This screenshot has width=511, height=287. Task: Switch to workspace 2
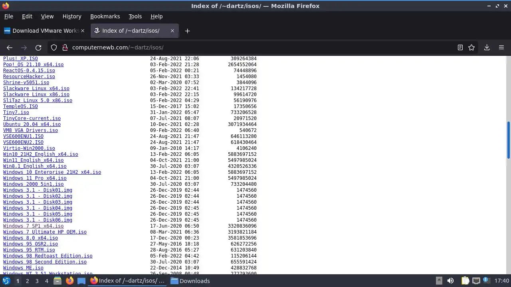tap(27, 281)
